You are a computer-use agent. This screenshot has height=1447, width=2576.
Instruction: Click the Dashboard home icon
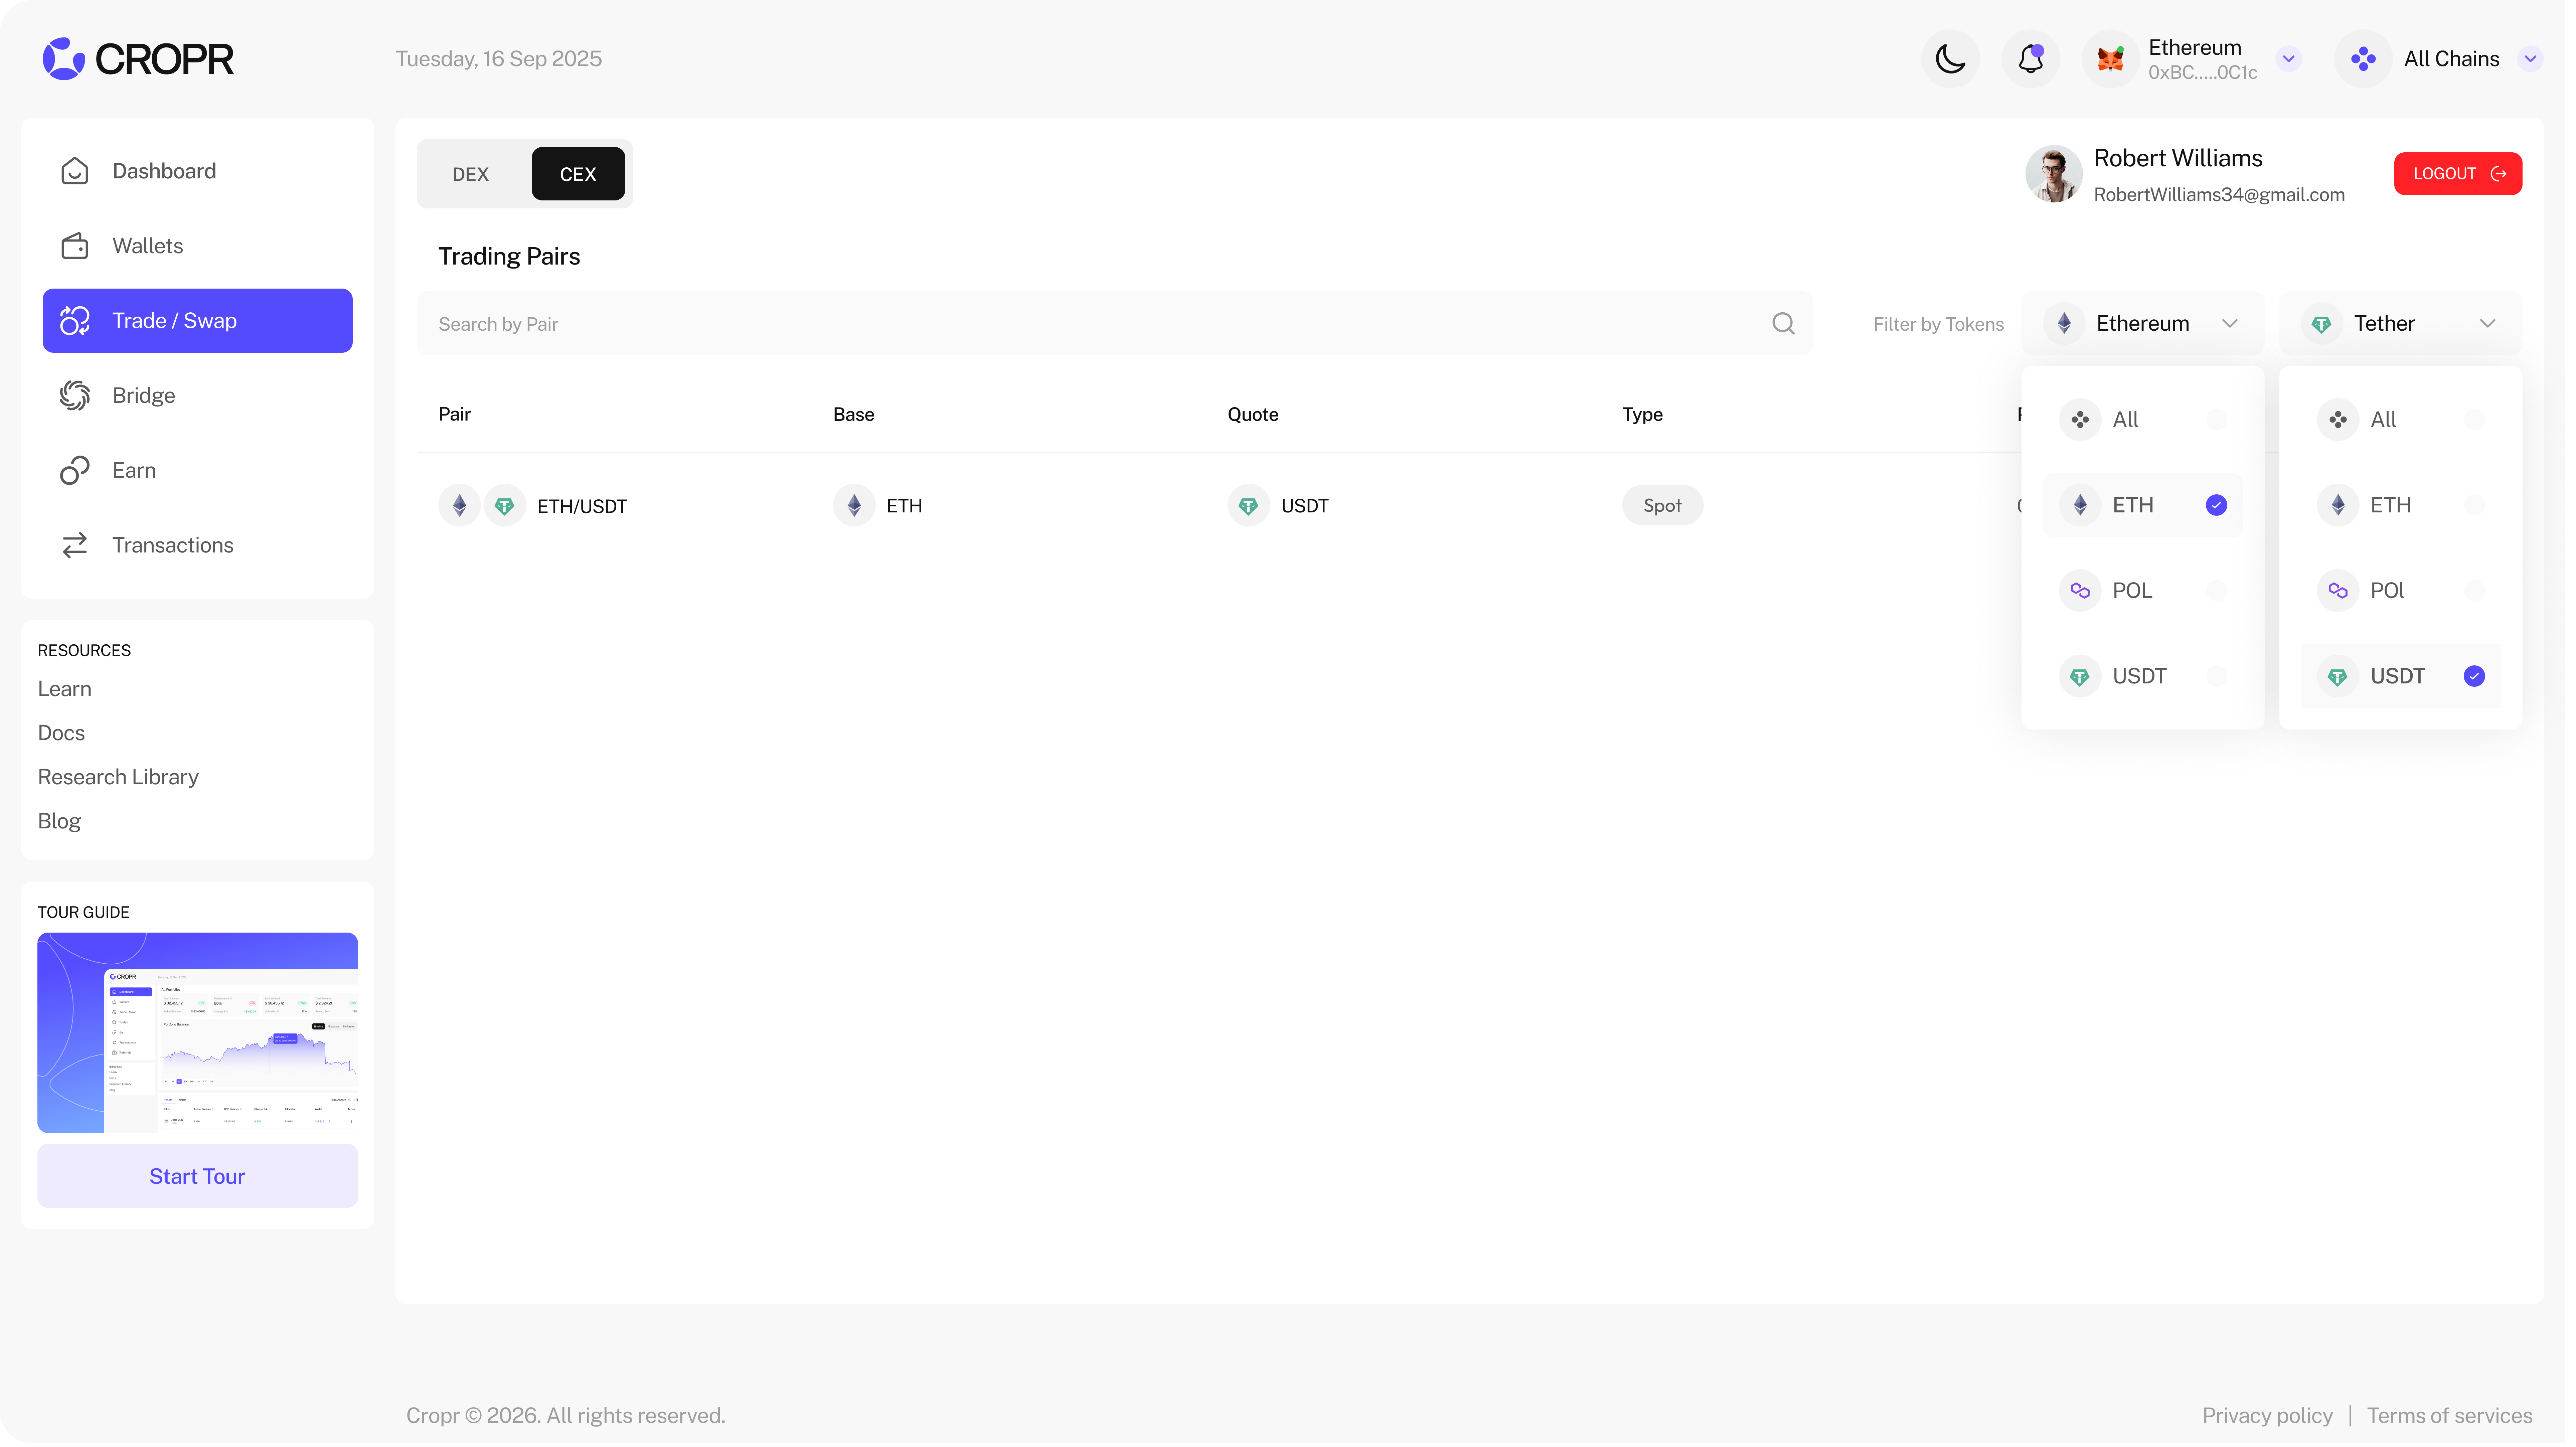click(x=75, y=171)
